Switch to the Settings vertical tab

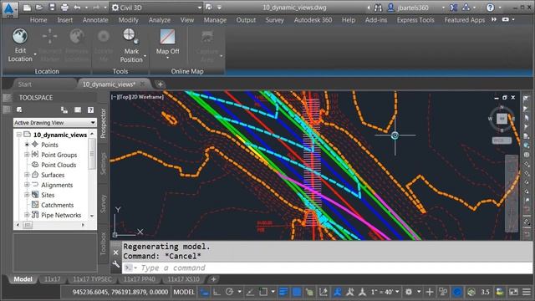(103, 164)
